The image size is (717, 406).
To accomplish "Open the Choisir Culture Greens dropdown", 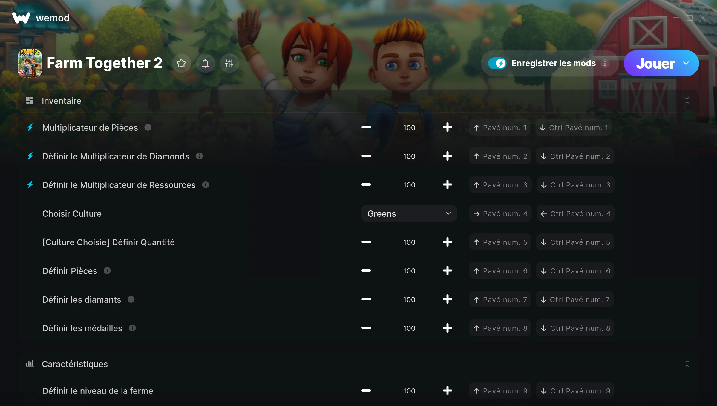I will click(409, 213).
